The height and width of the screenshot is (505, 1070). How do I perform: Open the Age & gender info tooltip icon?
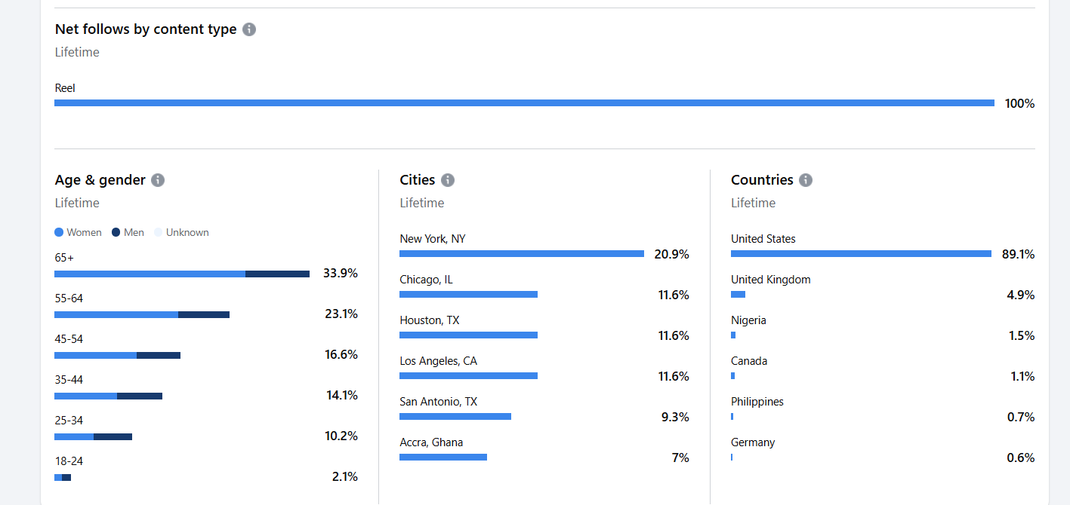coord(158,180)
